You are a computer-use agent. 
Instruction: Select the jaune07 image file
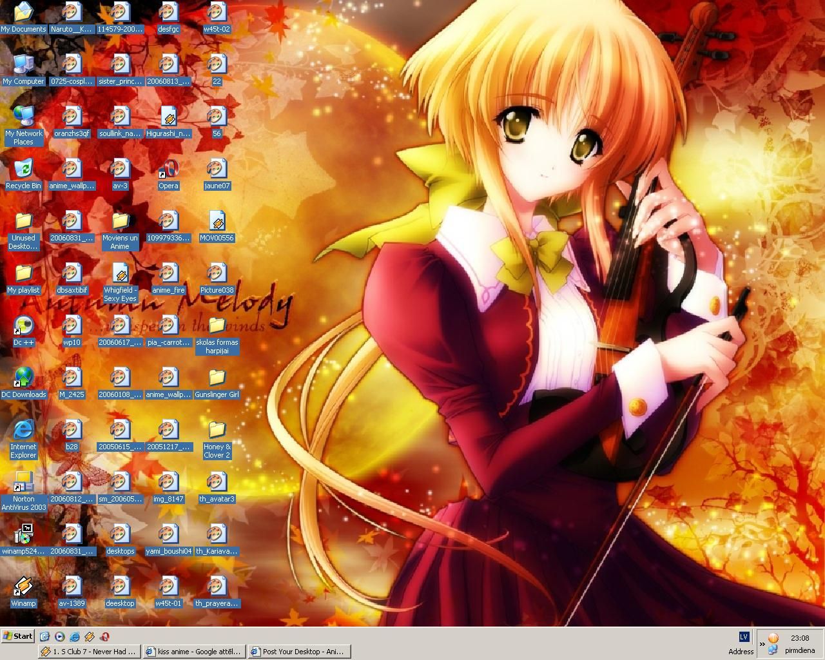[x=217, y=174]
